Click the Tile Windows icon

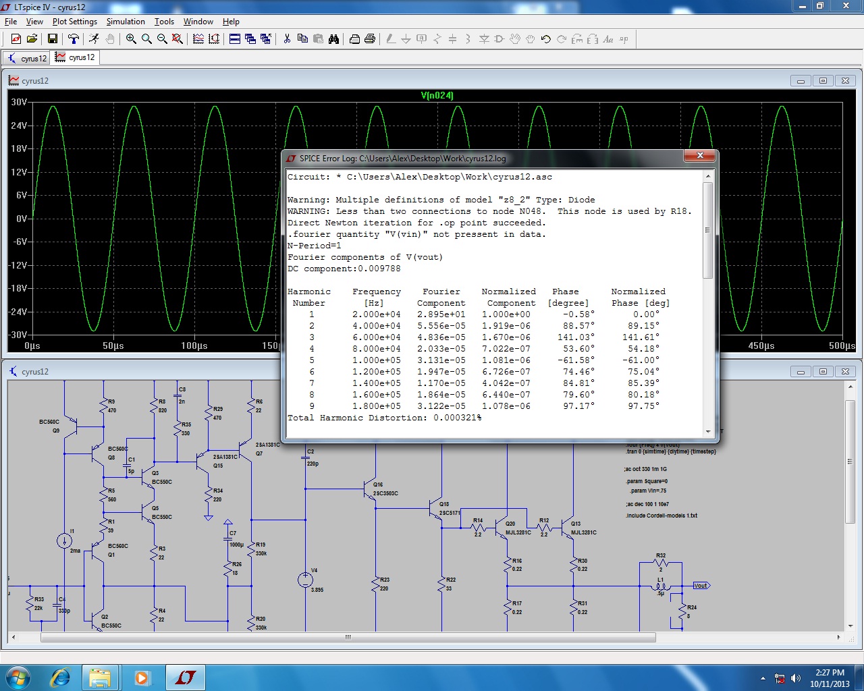235,39
